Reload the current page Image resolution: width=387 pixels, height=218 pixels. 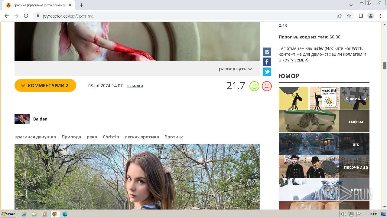pos(26,16)
